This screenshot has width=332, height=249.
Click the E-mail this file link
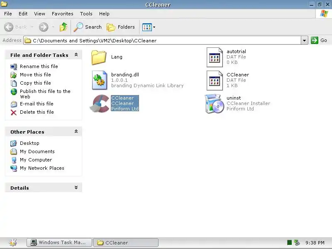tap(37, 104)
